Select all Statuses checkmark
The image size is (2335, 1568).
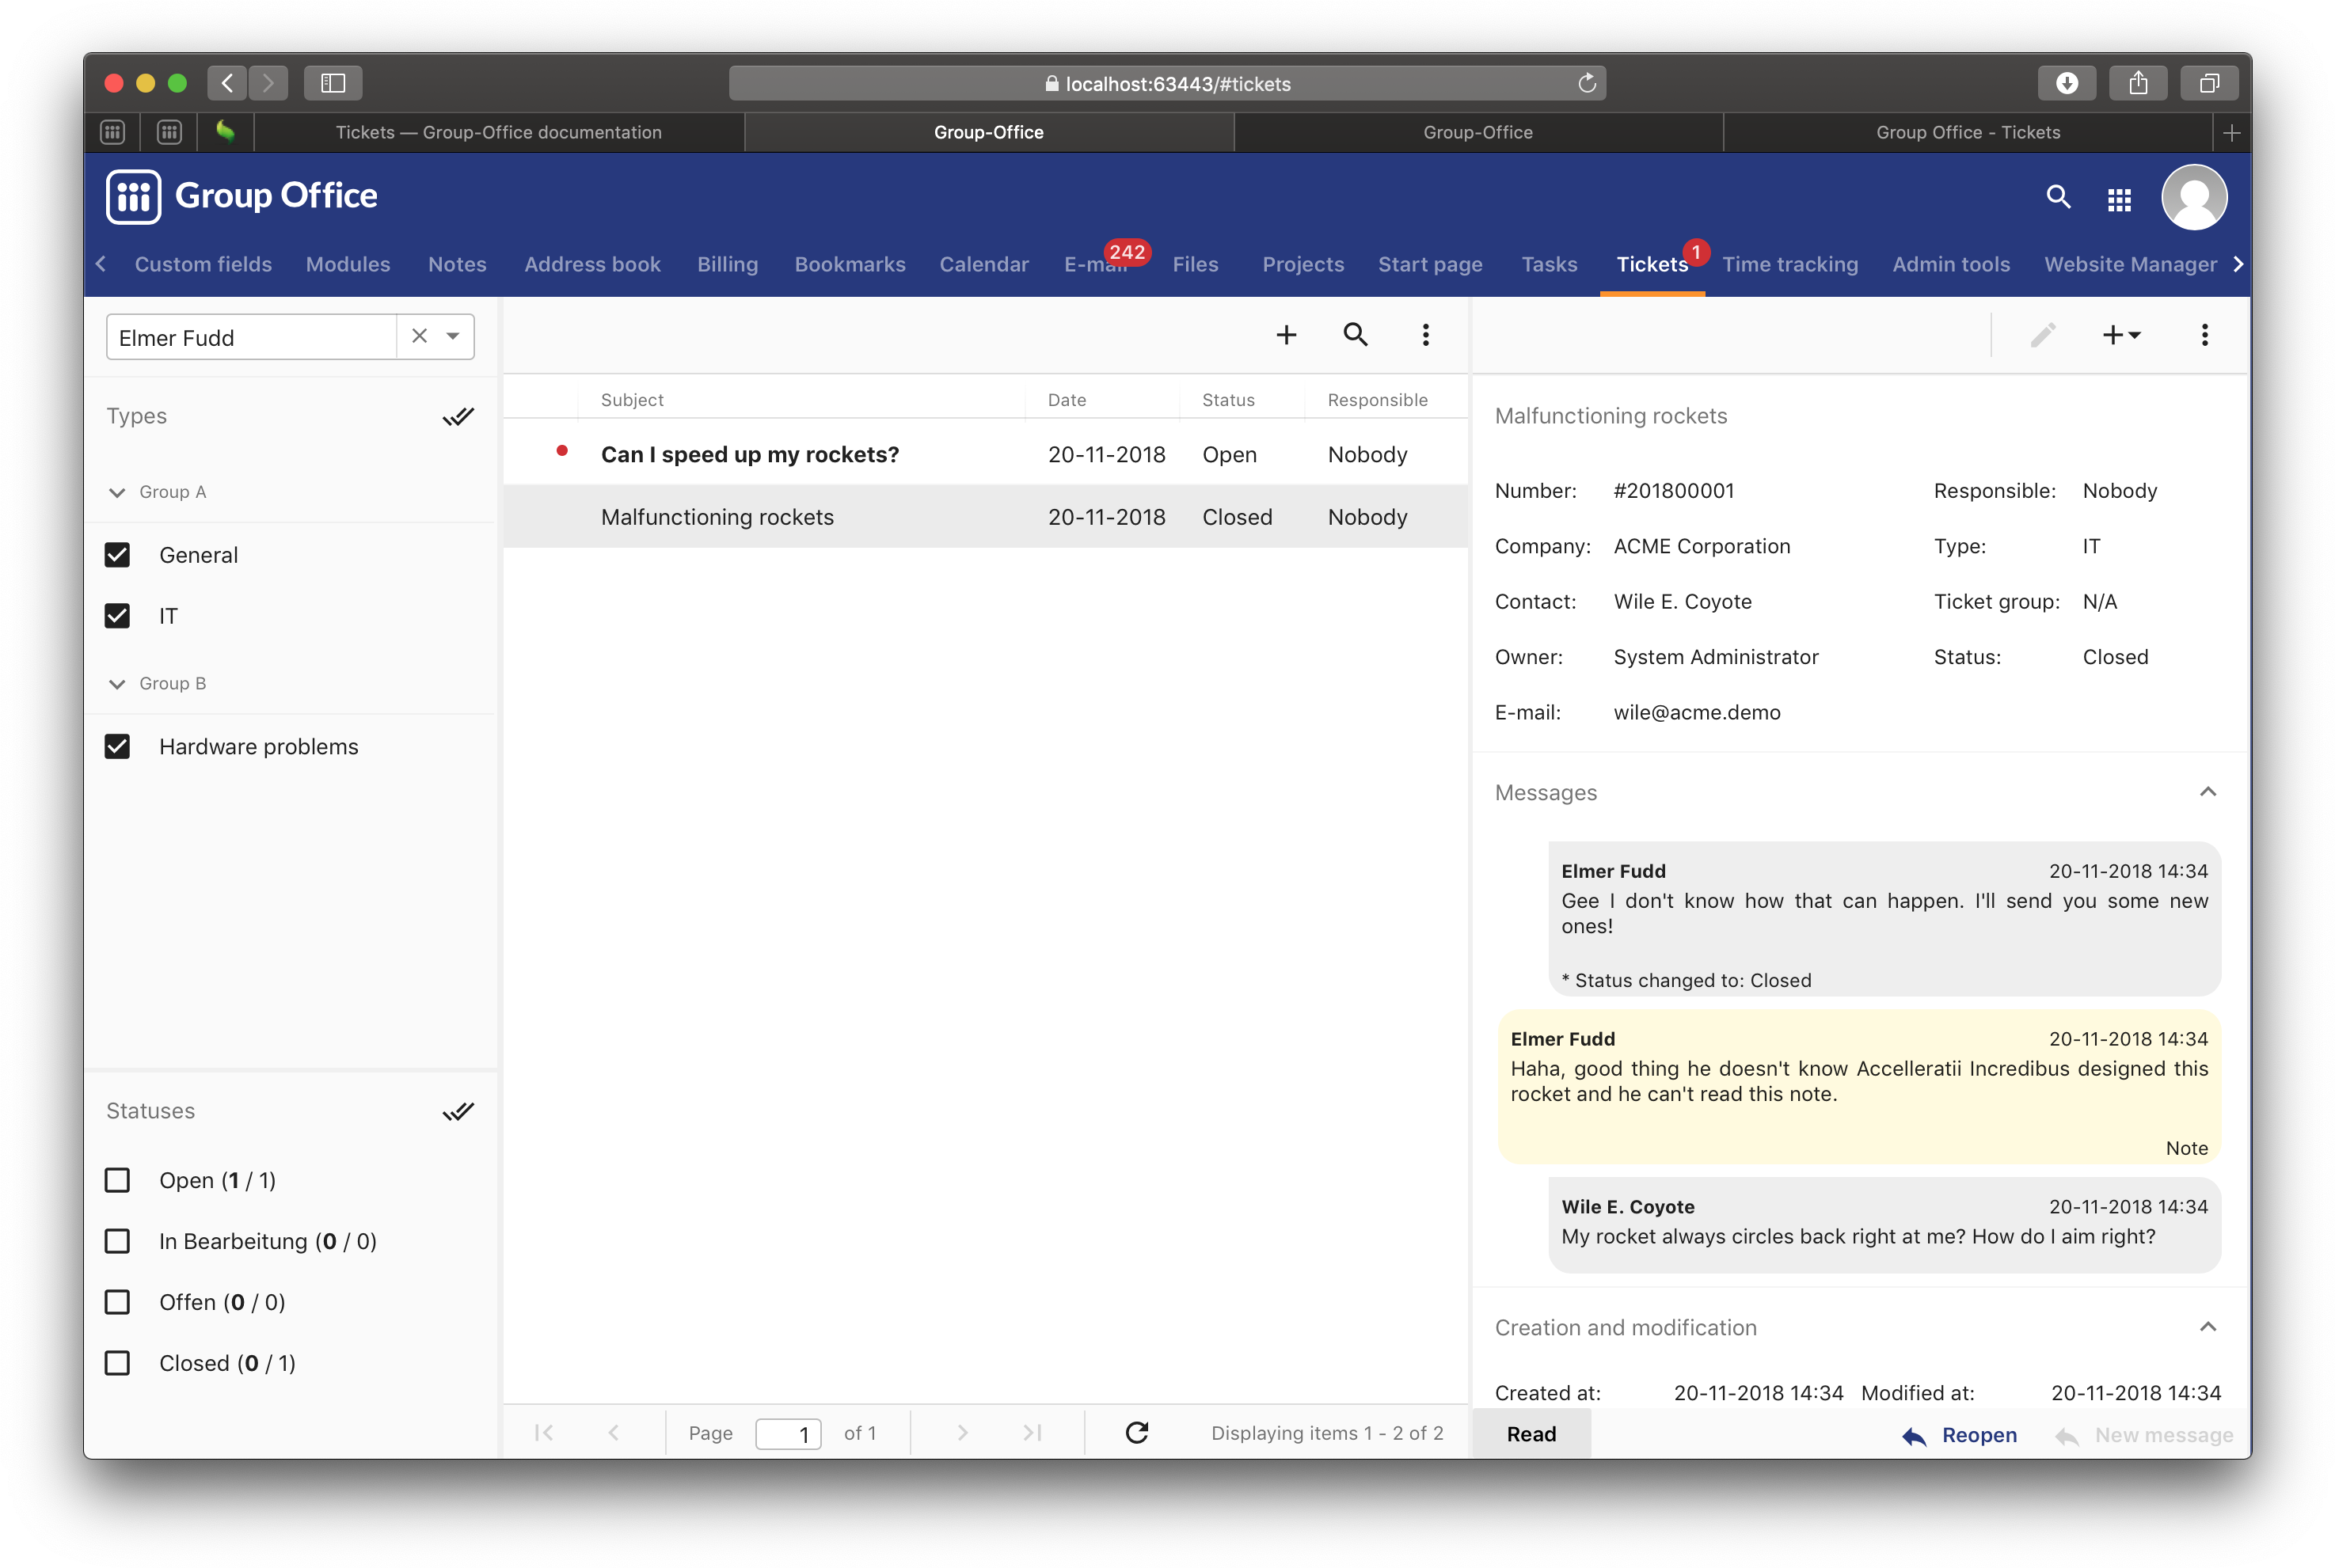[458, 1111]
